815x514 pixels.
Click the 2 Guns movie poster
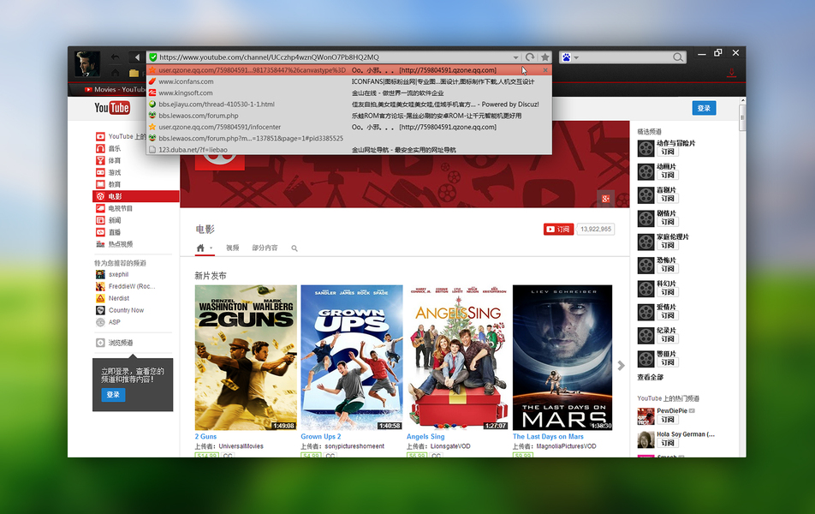point(246,357)
